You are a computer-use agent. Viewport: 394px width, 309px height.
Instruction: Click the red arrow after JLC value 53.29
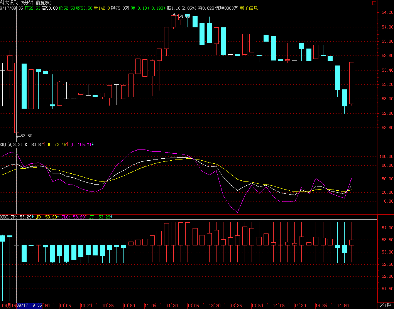click(x=85, y=217)
